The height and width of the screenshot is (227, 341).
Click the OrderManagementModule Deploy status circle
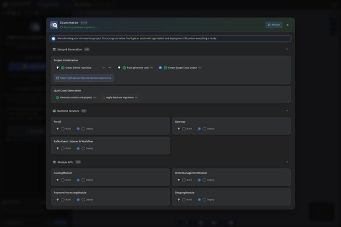(x=204, y=180)
